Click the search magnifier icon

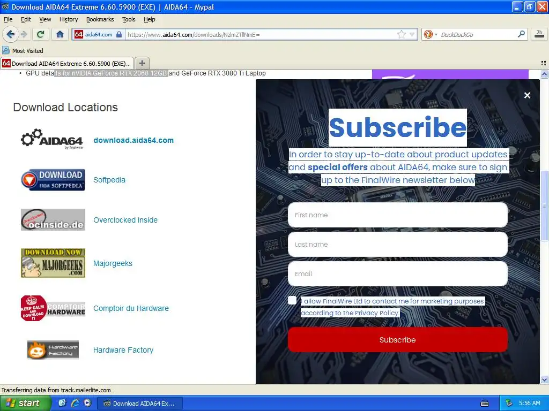521,34
